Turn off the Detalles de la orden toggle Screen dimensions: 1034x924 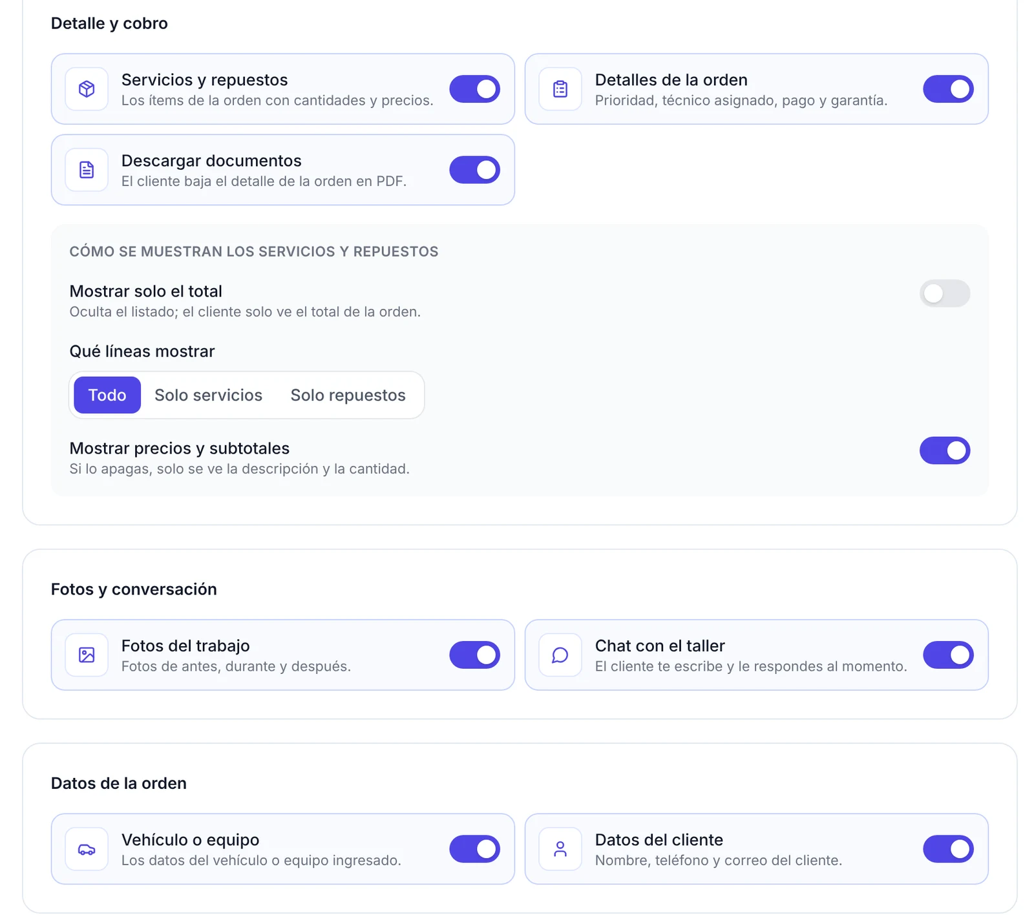coord(948,89)
